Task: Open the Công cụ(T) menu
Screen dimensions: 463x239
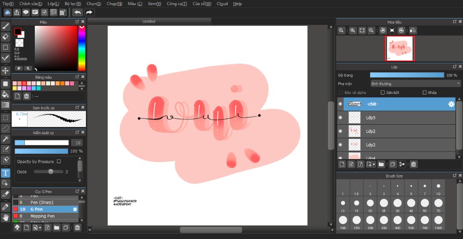Action: coord(177,4)
